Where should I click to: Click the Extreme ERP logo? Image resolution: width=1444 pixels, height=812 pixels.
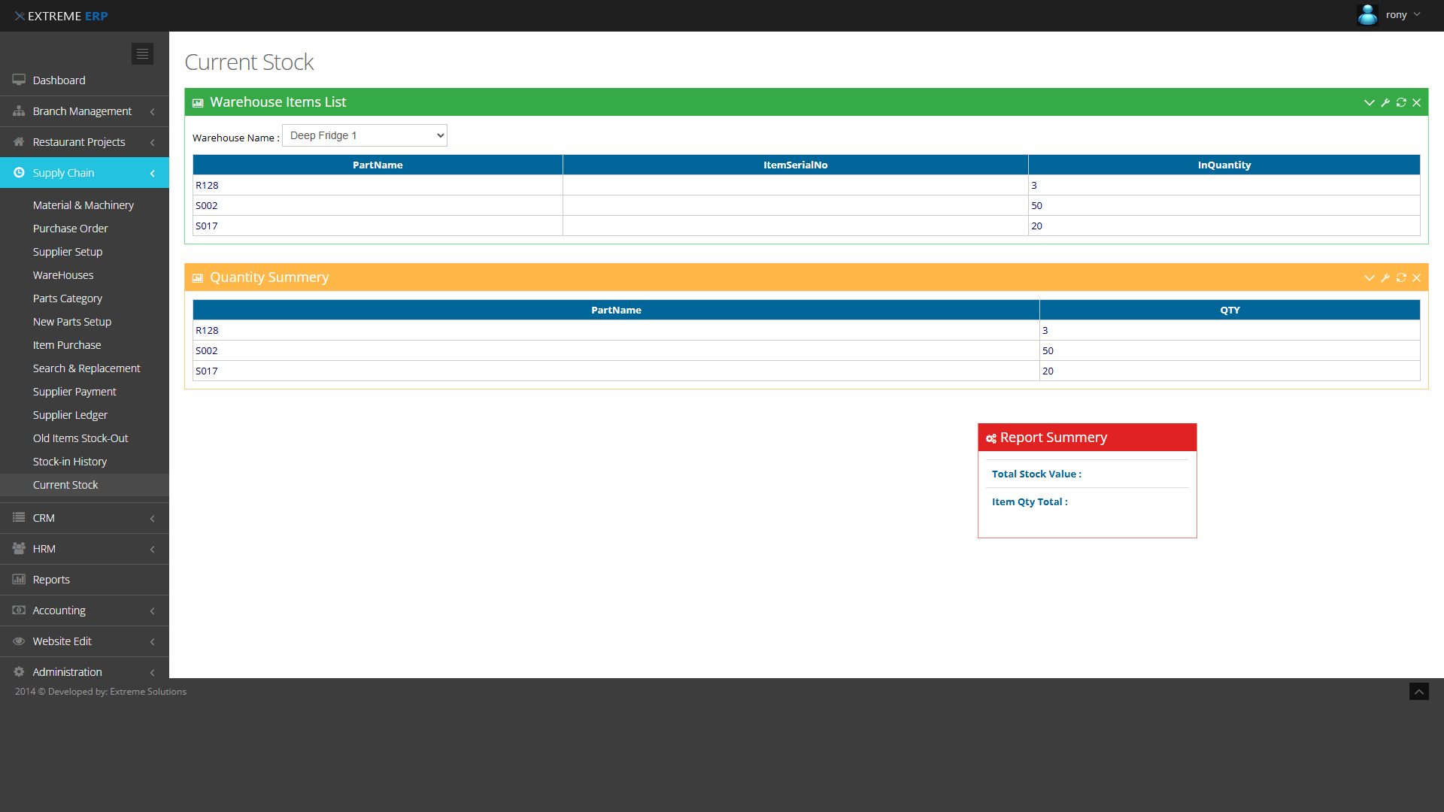coord(61,16)
